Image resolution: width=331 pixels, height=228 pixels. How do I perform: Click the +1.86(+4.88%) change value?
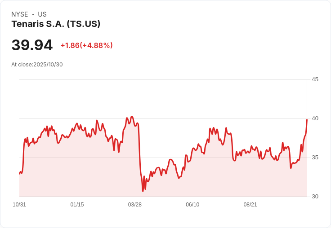tap(86, 45)
